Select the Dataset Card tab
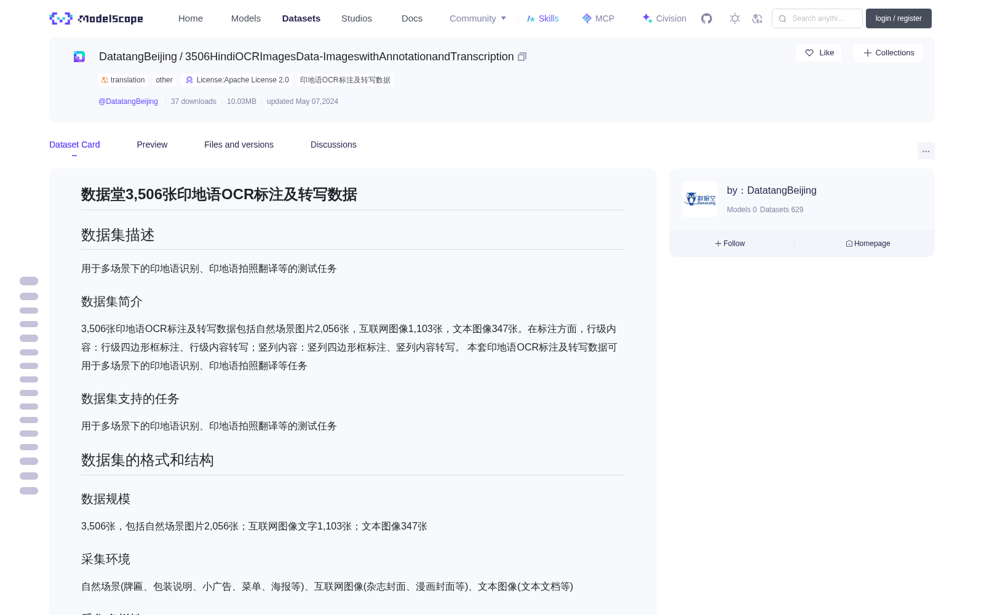 [x=74, y=145]
